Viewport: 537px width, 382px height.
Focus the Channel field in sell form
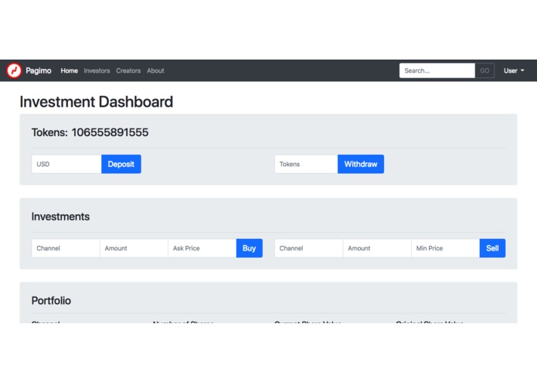click(308, 248)
